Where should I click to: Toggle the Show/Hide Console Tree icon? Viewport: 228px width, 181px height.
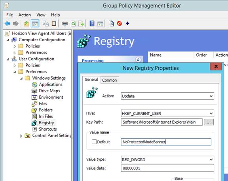click(35, 24)
